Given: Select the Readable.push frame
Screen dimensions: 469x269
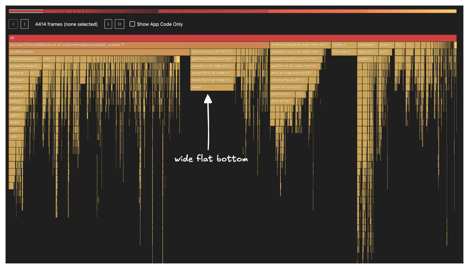Looking at the screenshot, I should 296,52.
